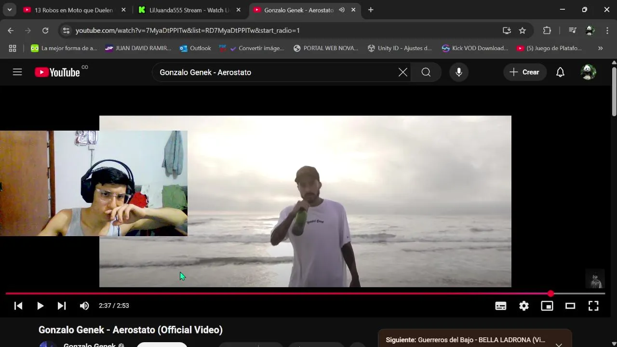Skip to the next video

coord(62,306)
